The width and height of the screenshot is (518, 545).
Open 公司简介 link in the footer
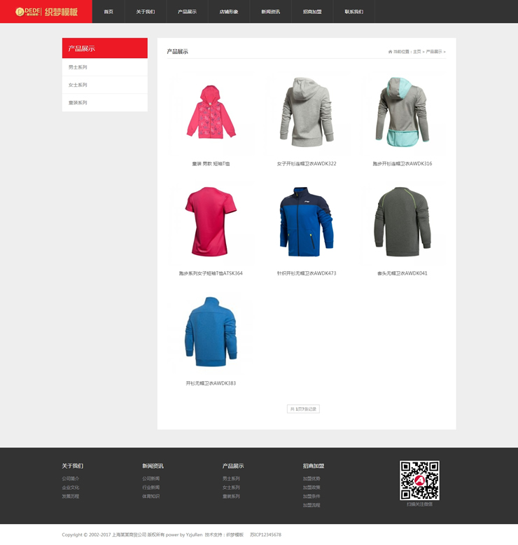tap(71, 478)
